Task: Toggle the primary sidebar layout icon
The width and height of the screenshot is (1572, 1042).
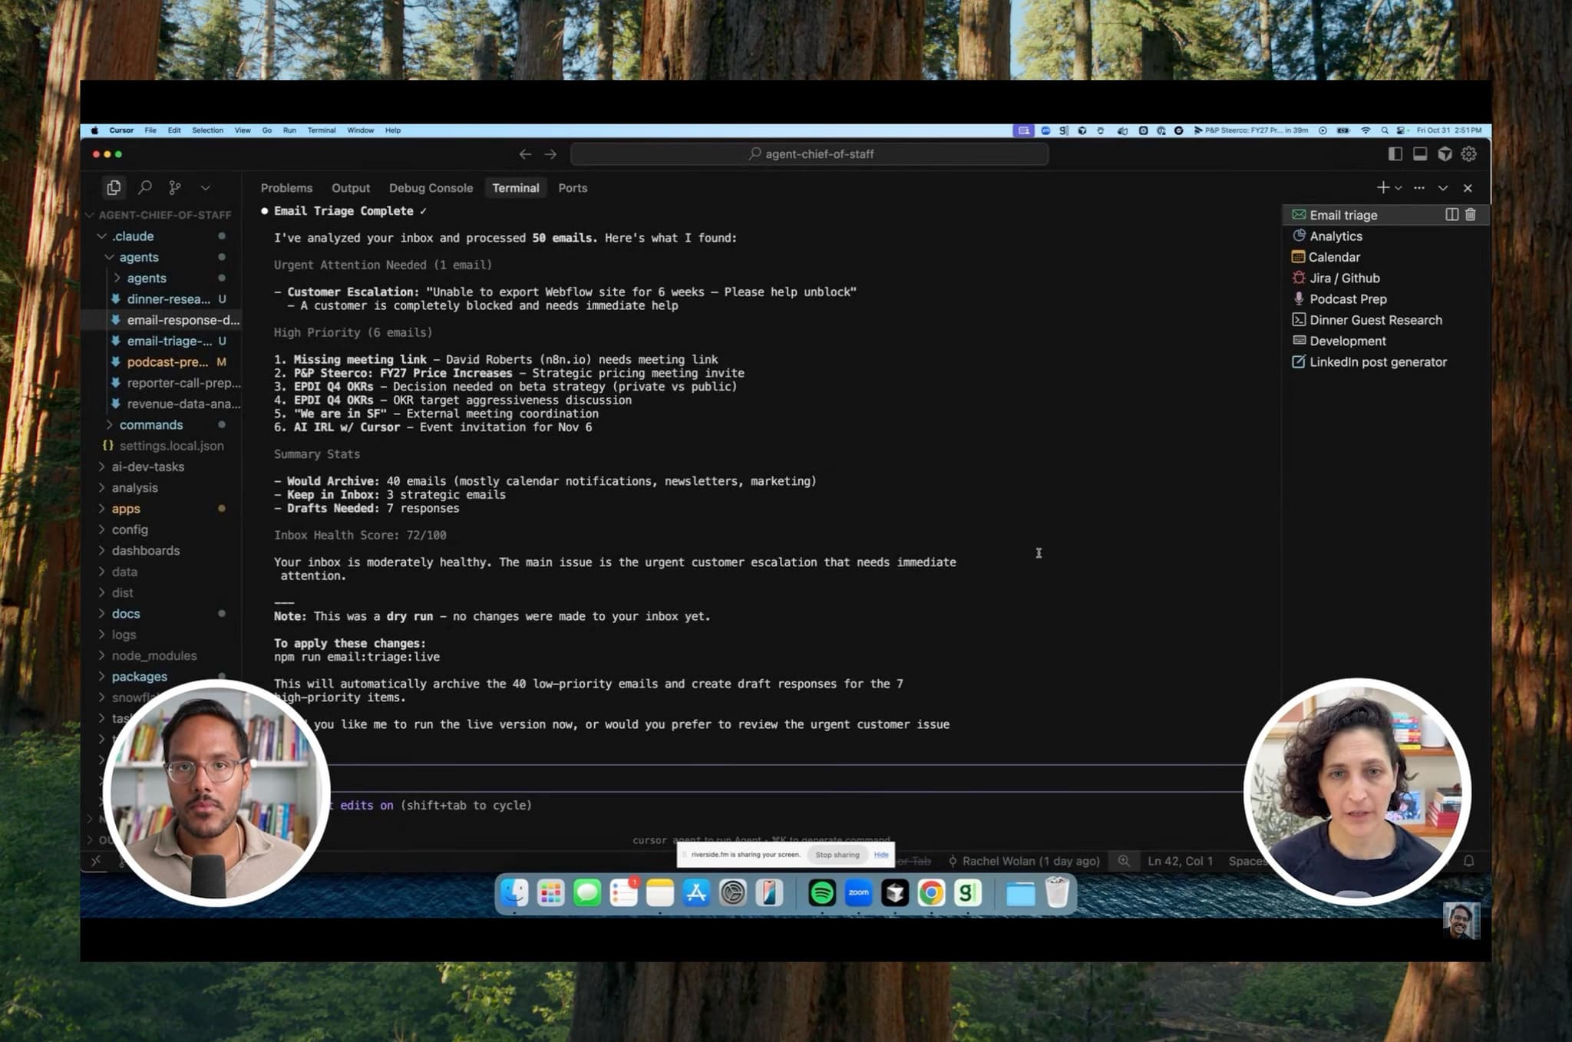Action: point(1395,154)
